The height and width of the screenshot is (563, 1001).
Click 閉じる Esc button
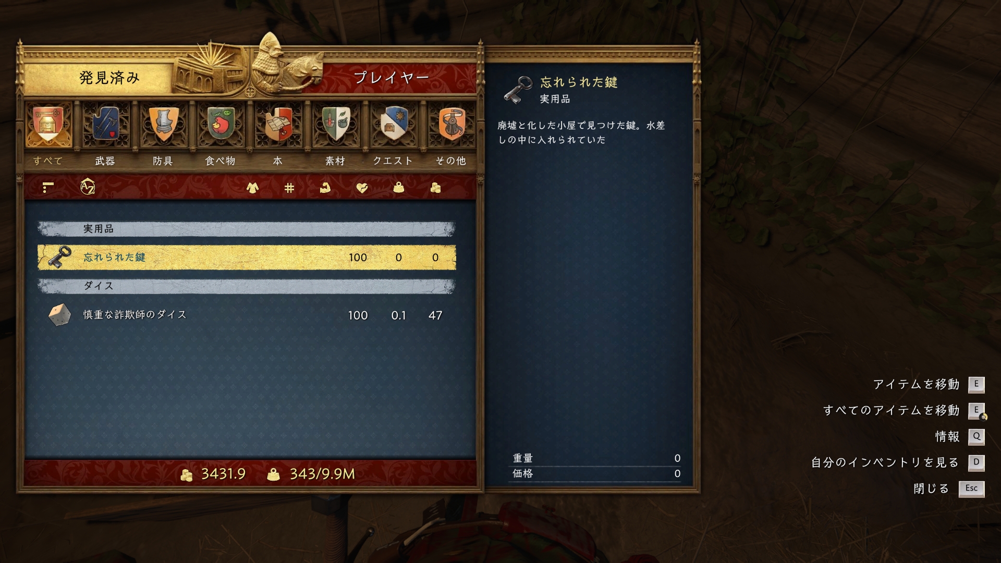[x=971, y=488]
